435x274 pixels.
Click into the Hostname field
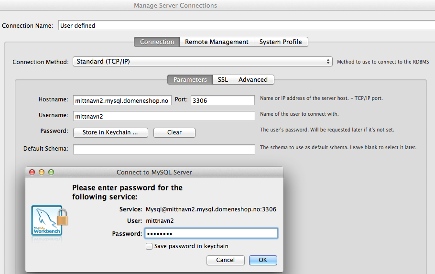pos(122,100)
